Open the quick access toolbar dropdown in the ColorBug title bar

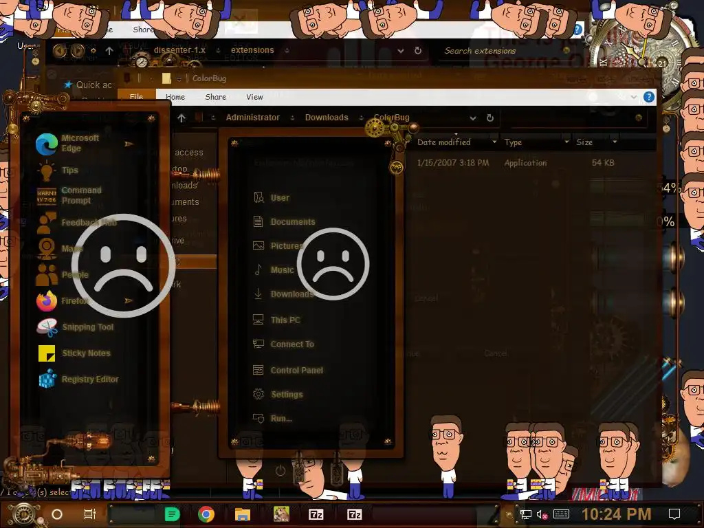coord(179,79)
